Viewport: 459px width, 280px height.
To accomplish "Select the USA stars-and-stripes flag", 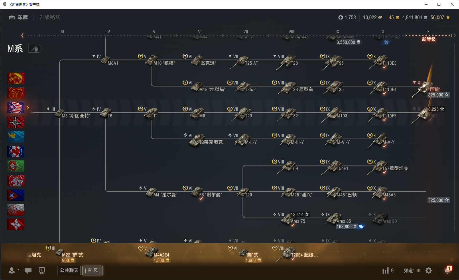I will (x=16, y=108).
